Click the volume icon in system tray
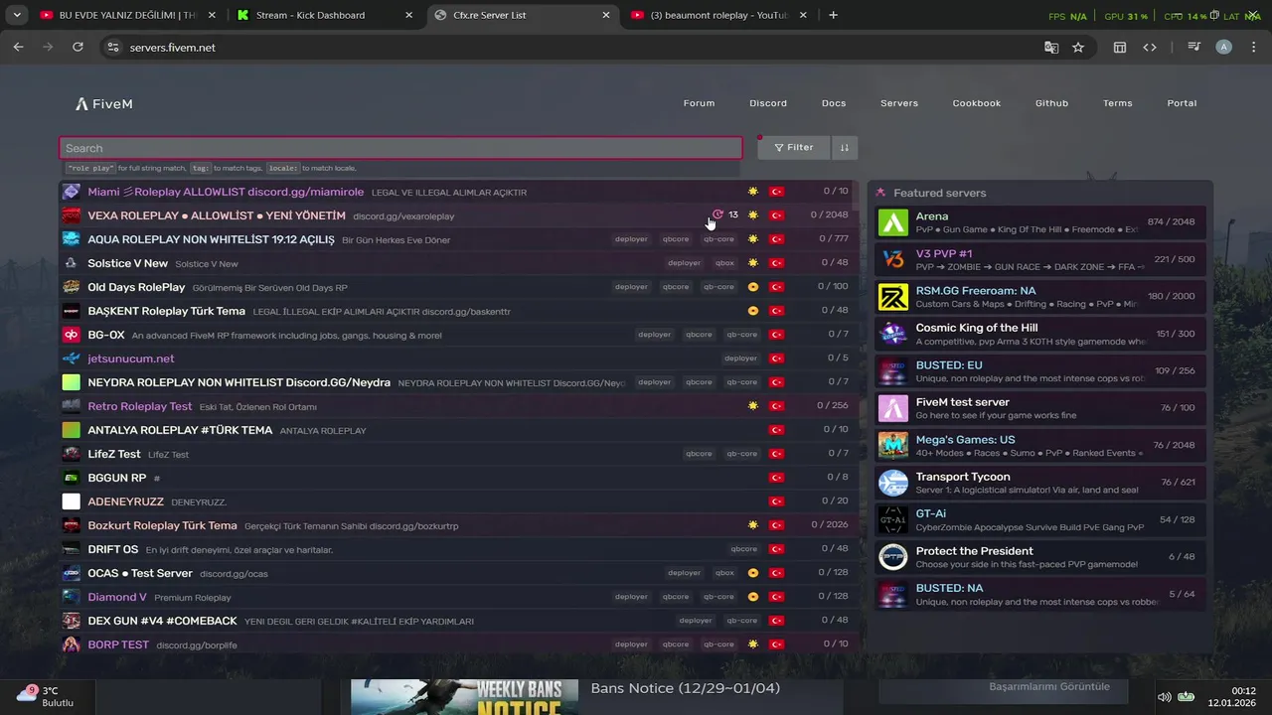 (x=1165, y=696)
